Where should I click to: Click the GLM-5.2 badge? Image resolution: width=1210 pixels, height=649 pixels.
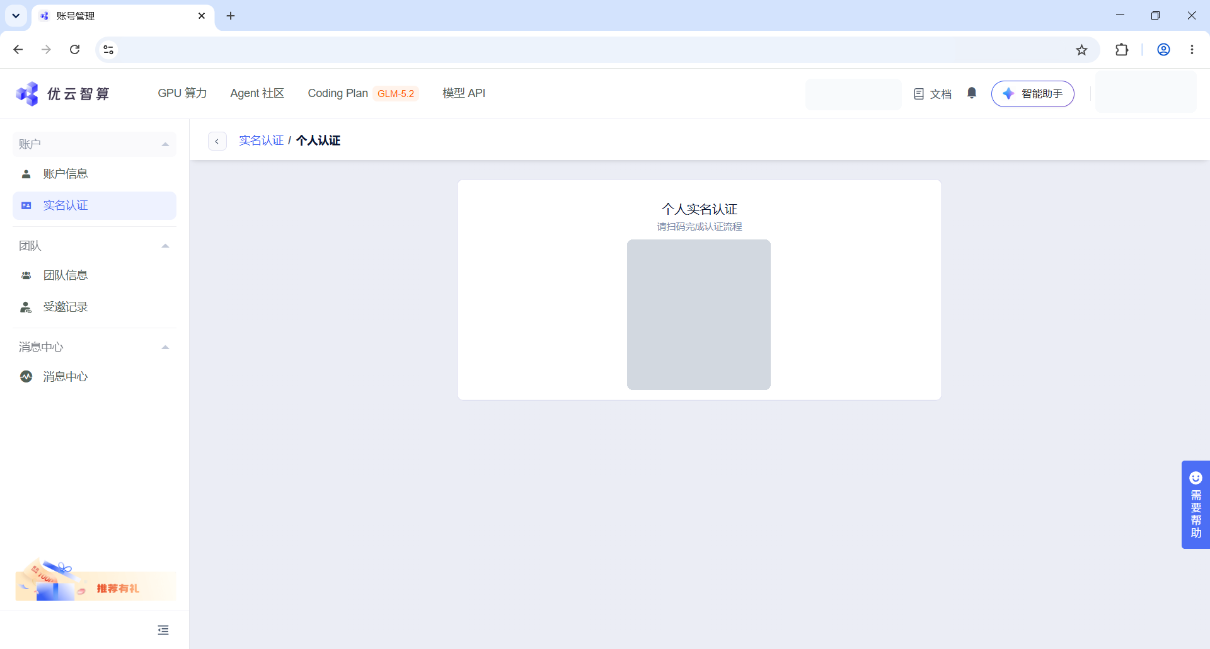coord(396,94)
